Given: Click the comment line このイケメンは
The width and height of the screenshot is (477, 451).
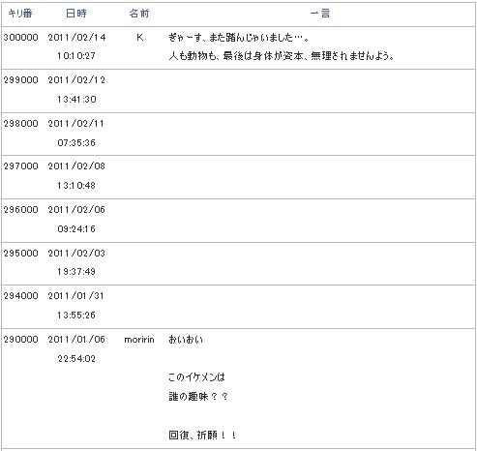Looking at the screenshot, I should click(196, 377).
